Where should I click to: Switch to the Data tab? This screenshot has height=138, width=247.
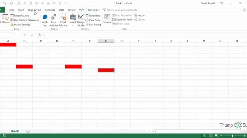tap(61, 10)
